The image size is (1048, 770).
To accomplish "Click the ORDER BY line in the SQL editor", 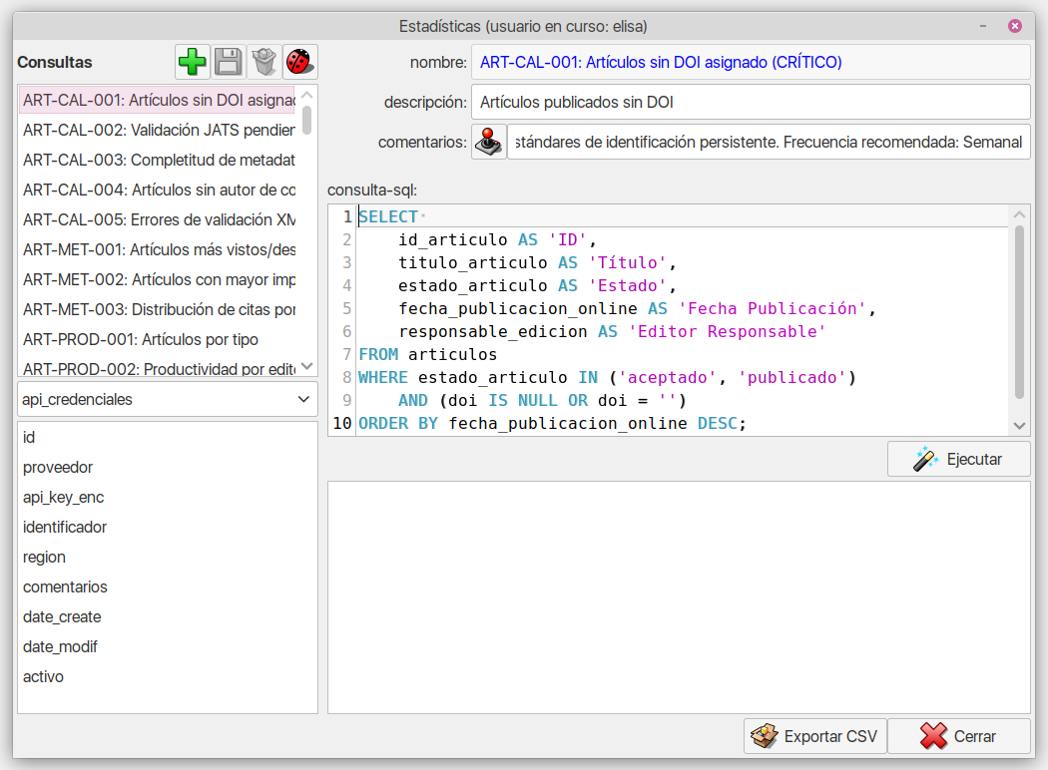I will click(552, 424).
